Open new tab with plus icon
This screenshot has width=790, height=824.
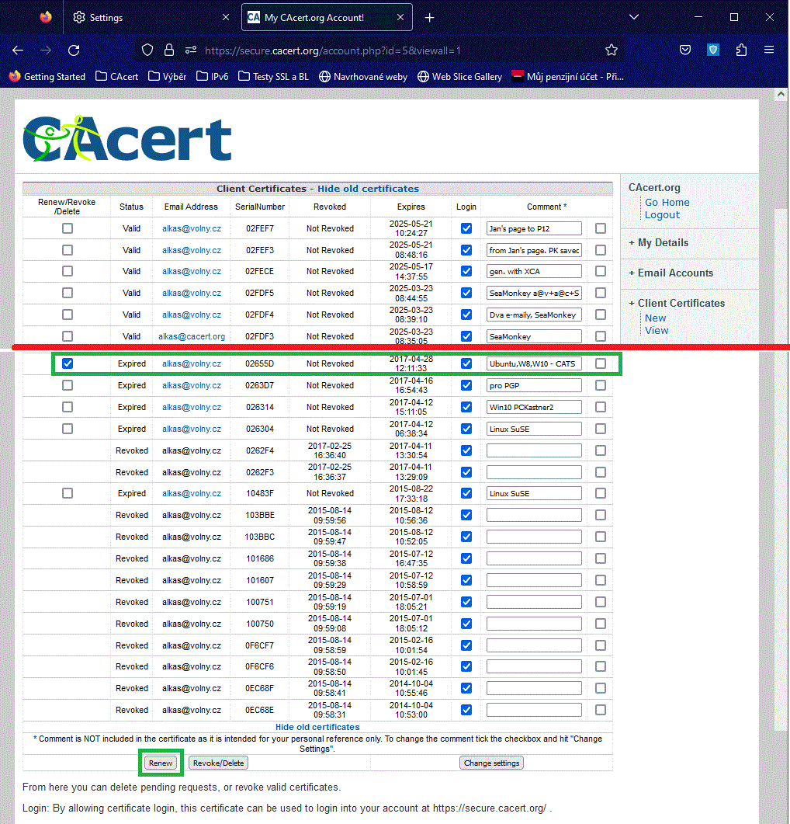click(430, 17)
